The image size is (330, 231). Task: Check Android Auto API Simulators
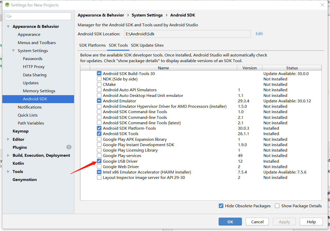pos(99,90)
